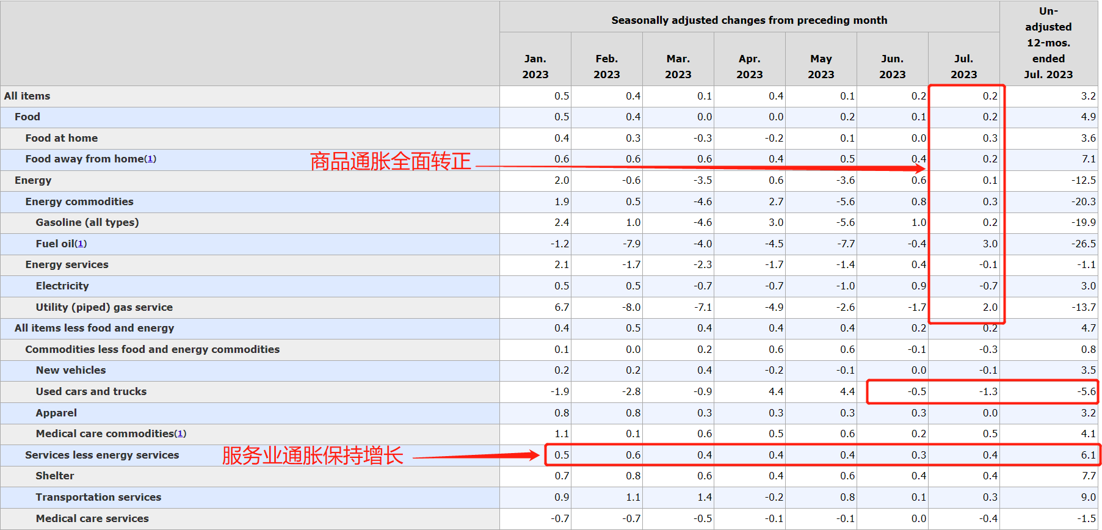The image size is (1102, 530).
Task: Select the 'Food' row label
Action: [27, 117]
